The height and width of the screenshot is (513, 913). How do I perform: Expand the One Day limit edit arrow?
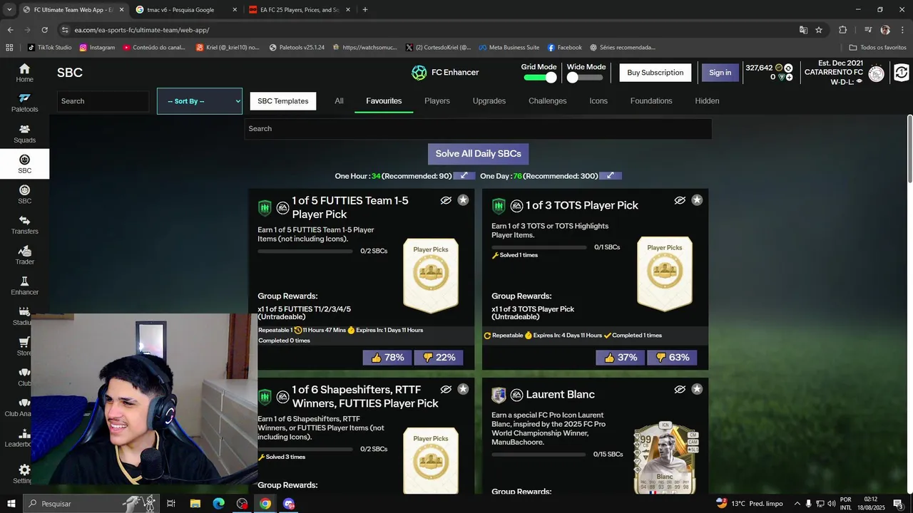[x=611, y=176]
